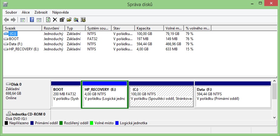This screenshot has height=136, width=280.
Task: Click the black X delete icon
Action: 55,20
